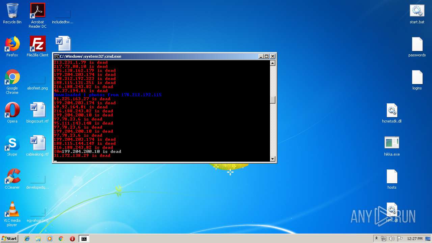Open the Recycle Bin desktop icon
This screenshot has height=243, width=432.
(12, 13)
